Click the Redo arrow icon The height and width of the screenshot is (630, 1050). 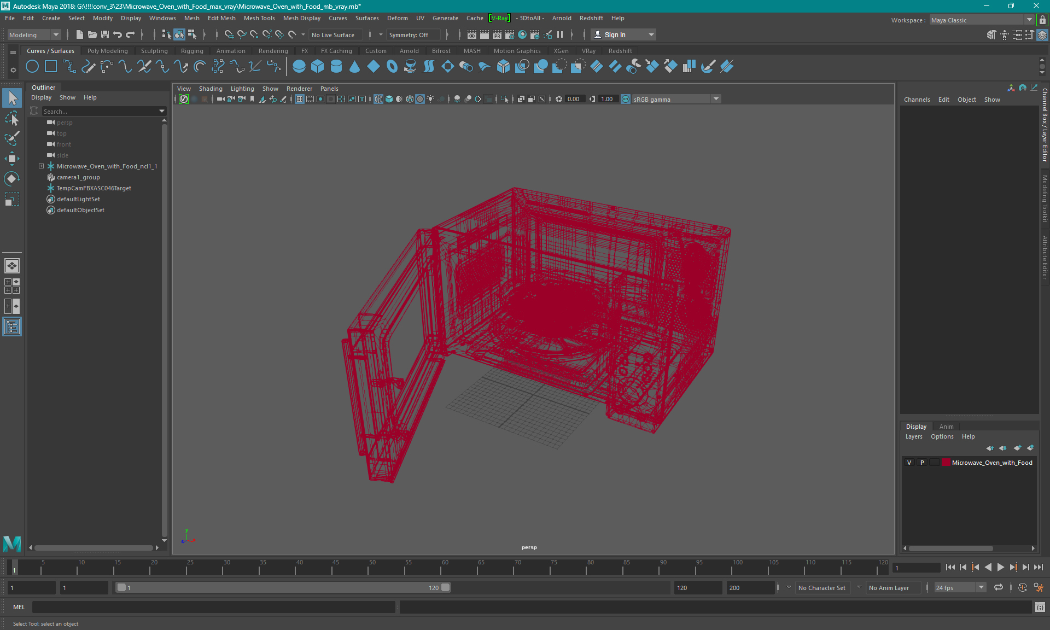(130, 34)
